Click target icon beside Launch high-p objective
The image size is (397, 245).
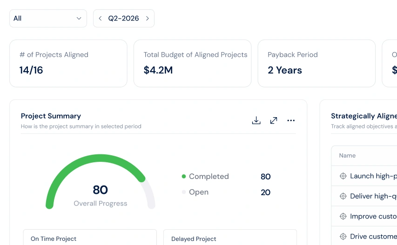pyautogui.click(x=343, y=176)
